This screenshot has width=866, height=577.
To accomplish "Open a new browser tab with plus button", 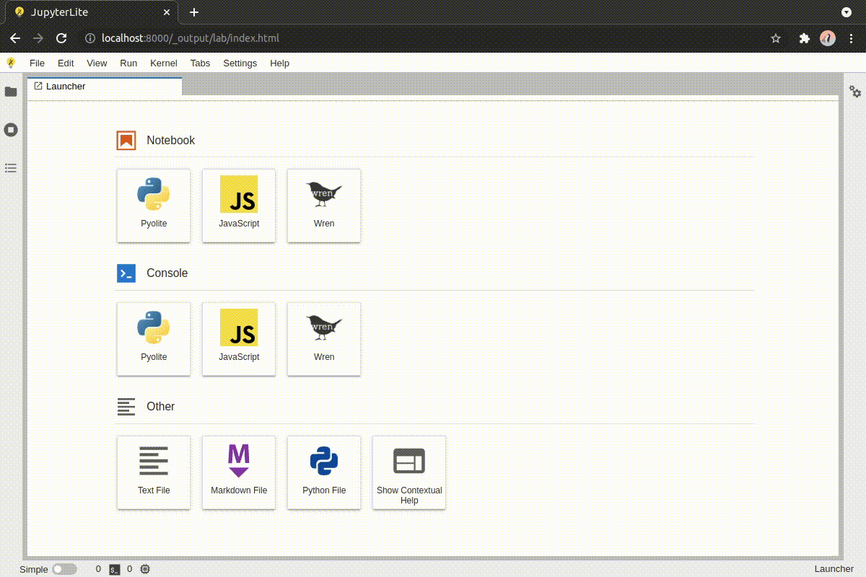I will [194, 12].
